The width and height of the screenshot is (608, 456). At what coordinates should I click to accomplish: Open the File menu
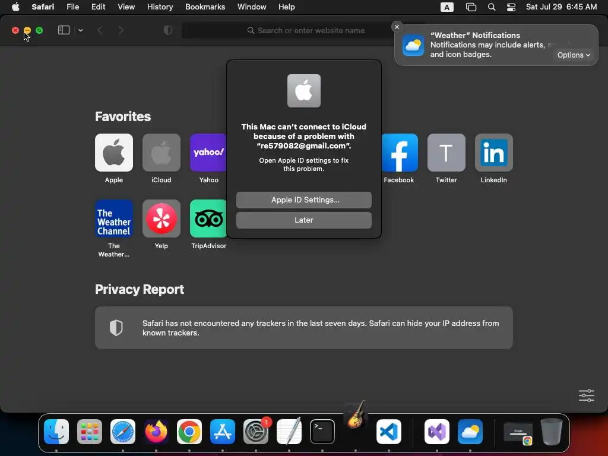click(73, 7)
